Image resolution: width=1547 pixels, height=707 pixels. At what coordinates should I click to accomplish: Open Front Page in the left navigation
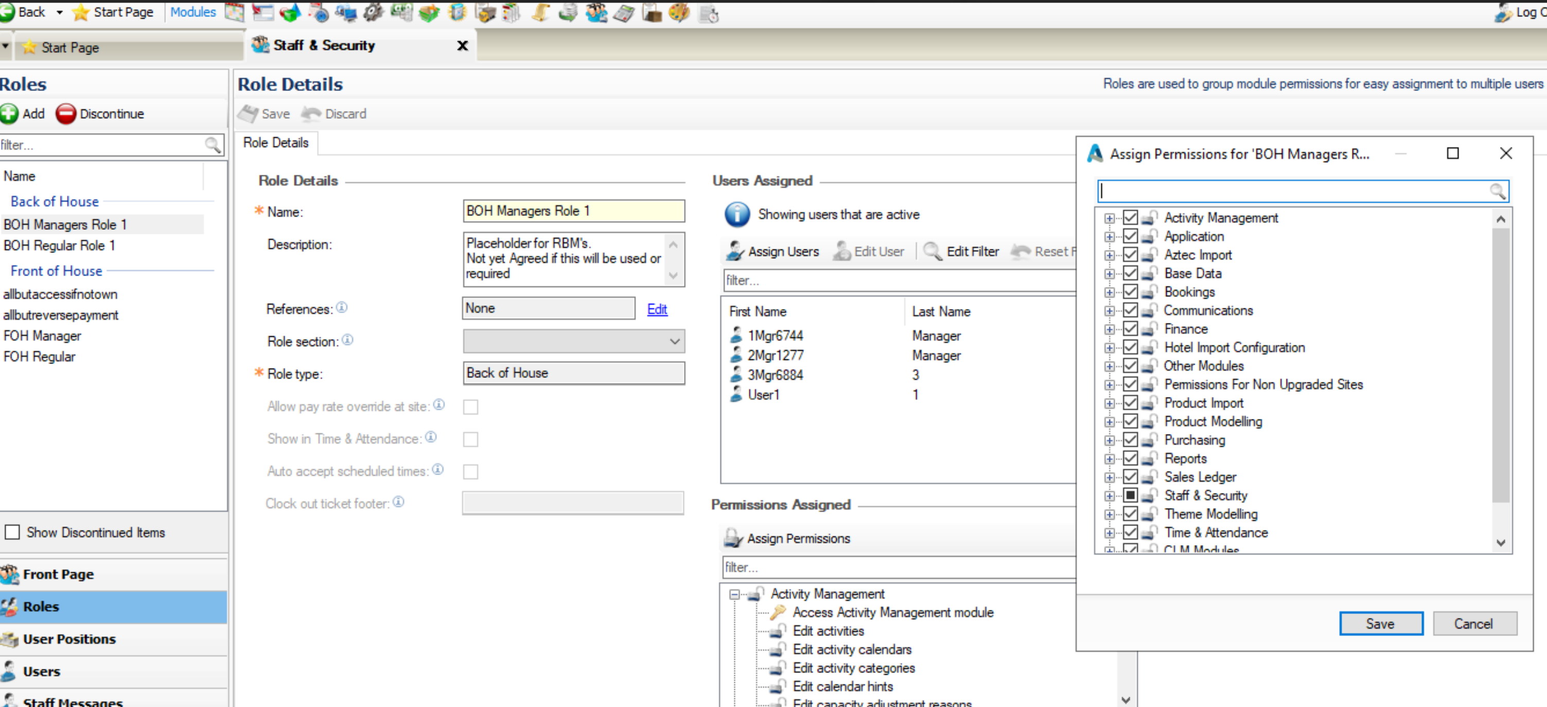tap(113, 574)
